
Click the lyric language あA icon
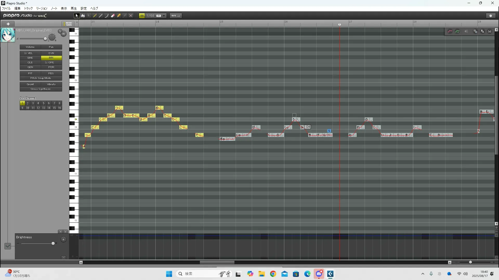(482, 31)
